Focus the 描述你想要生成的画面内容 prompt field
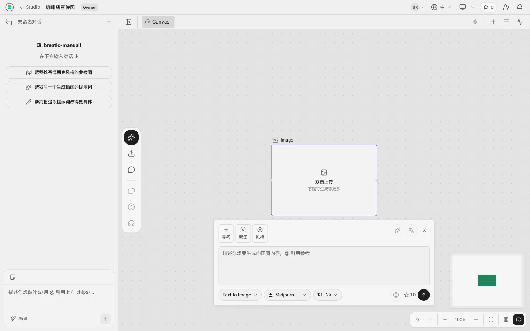Viewport: 530px width, 331px height. (x=324, y=266)
